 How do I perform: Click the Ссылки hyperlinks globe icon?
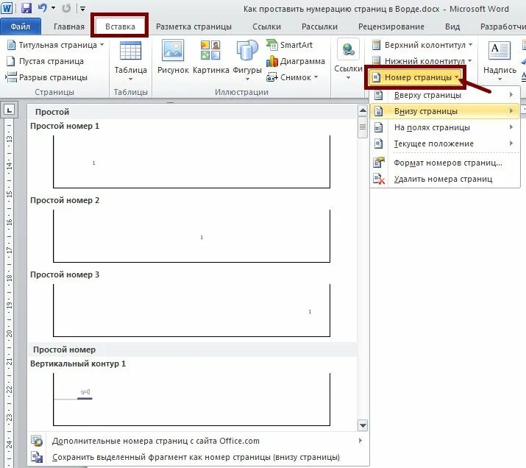click(348, 49)
